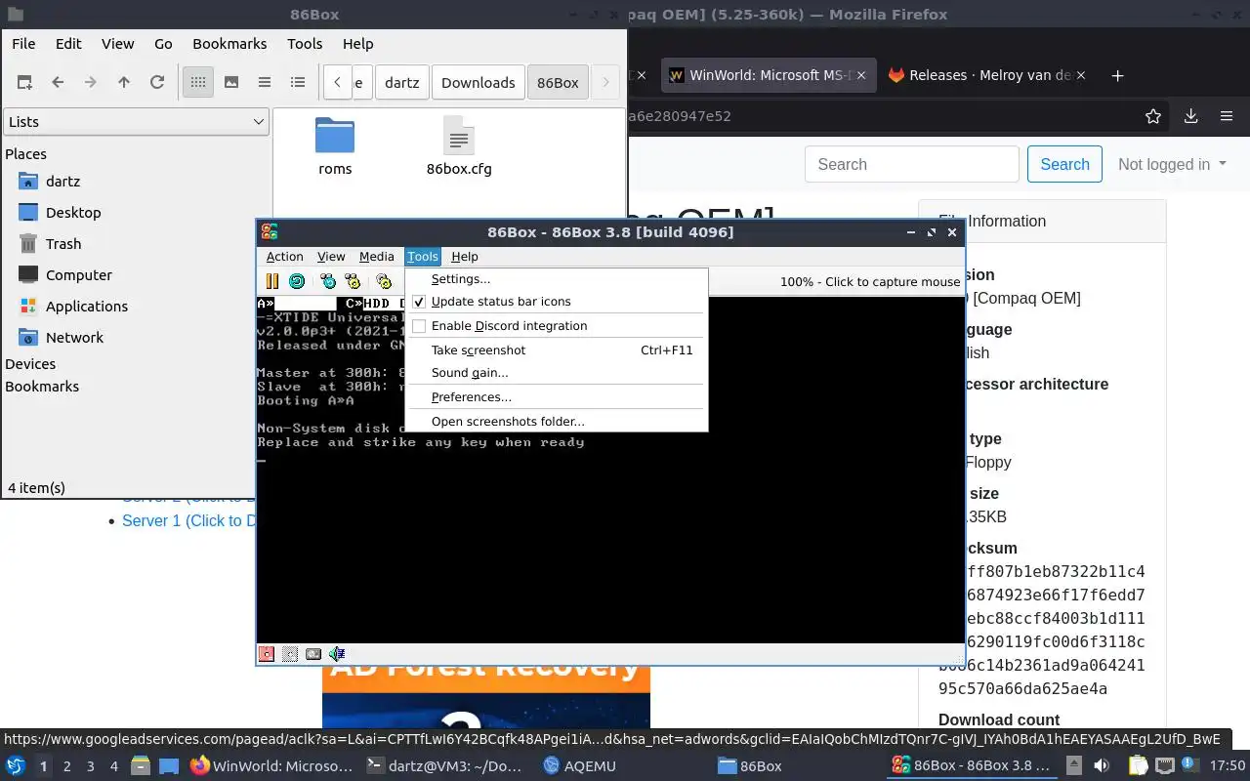Click the WinWorld Search button
The height and width of the screenshot is (781, 1250).
(x=1064, y=164)
